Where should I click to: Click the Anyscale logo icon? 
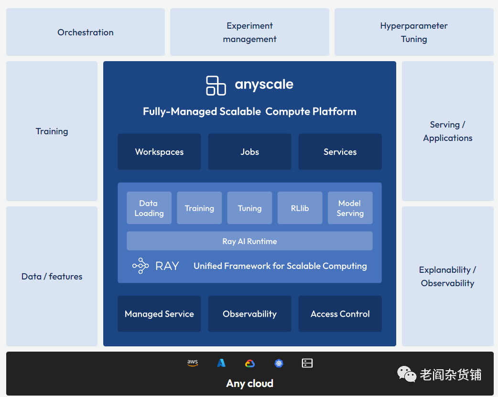pyautogui.click(x=216, y=86)
